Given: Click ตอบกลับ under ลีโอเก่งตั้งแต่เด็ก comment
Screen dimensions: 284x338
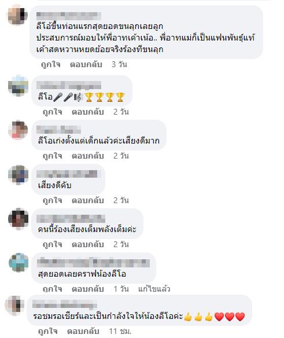Looking at the screenshot, I should (x=88, y=156).
